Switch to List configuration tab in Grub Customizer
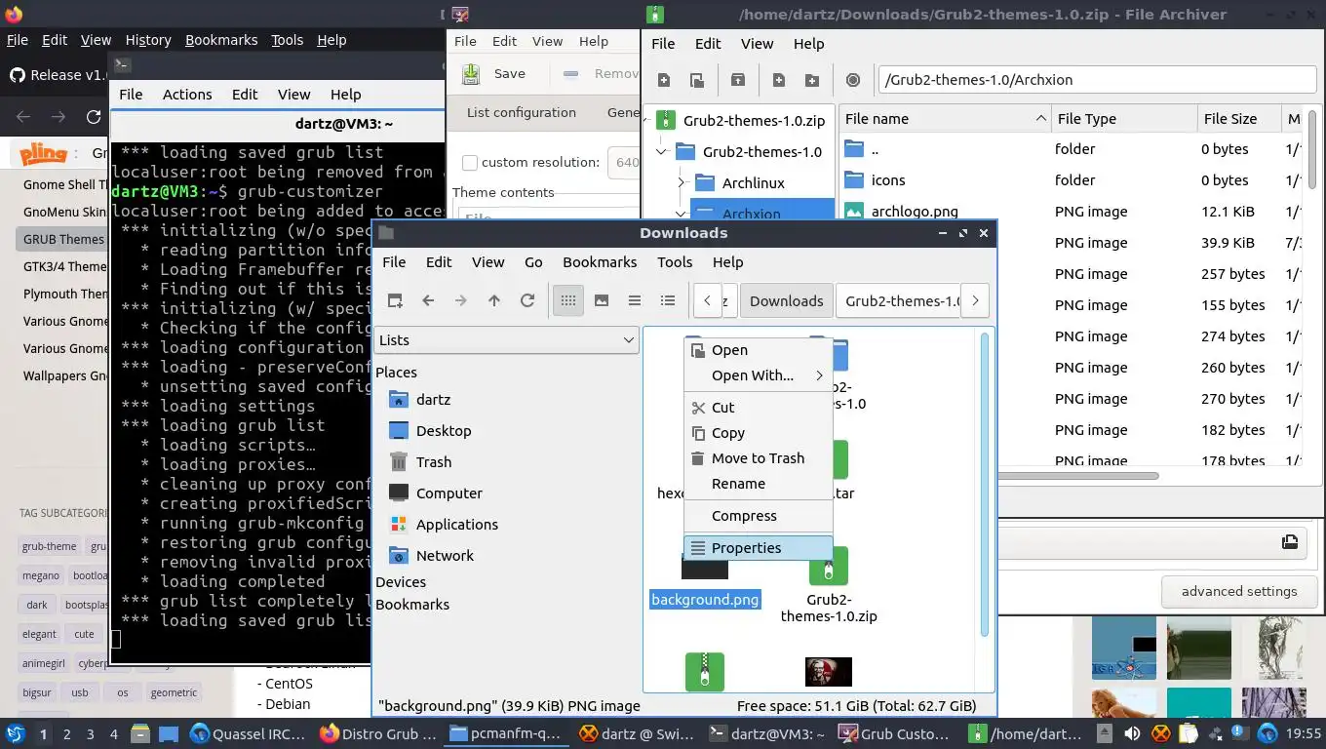This screenshot has width=1326, height=749. pos(521,112)
